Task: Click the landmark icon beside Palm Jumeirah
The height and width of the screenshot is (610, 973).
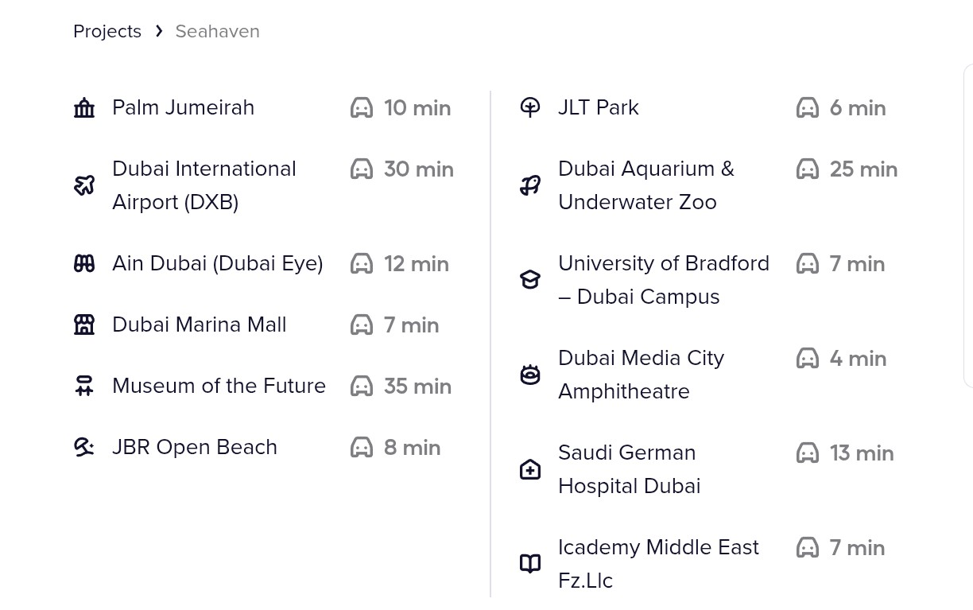Action: [x=84, y=107]
